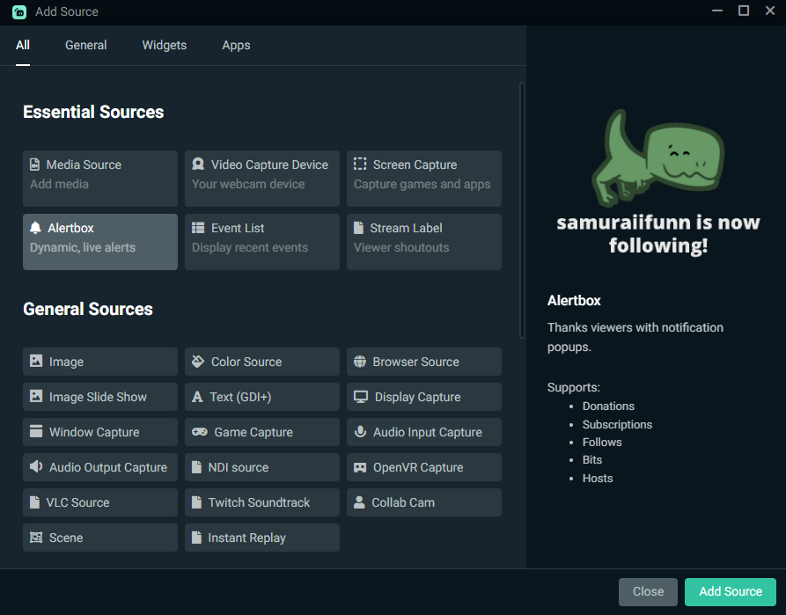Click the "Essential Sources" heading
The width and height of the screenshot is (786, 615).
pos(93,112)
